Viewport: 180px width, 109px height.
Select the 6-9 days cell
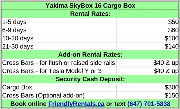[x=59, y=30]
